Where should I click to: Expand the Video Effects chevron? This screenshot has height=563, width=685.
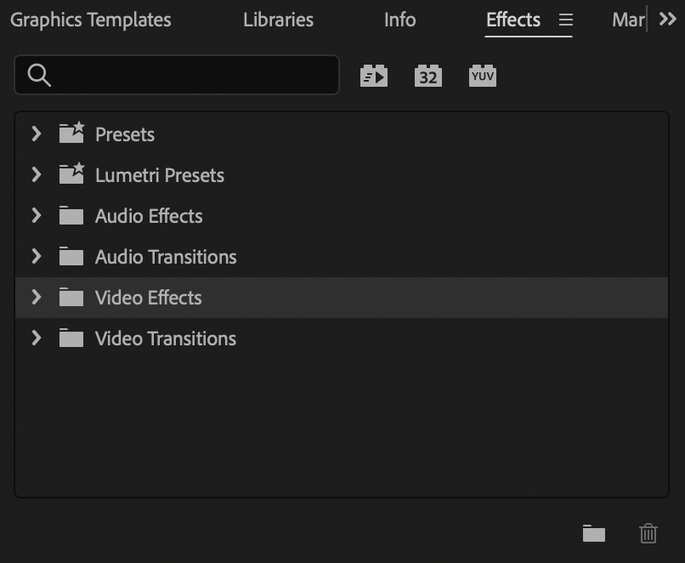coord(37,298)
